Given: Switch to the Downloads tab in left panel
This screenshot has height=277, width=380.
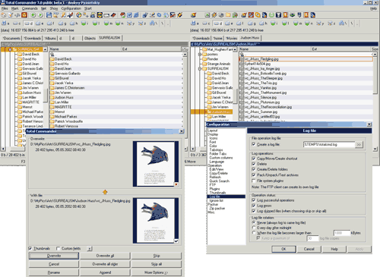Looking at the screenshot, I should coord(32,38).
